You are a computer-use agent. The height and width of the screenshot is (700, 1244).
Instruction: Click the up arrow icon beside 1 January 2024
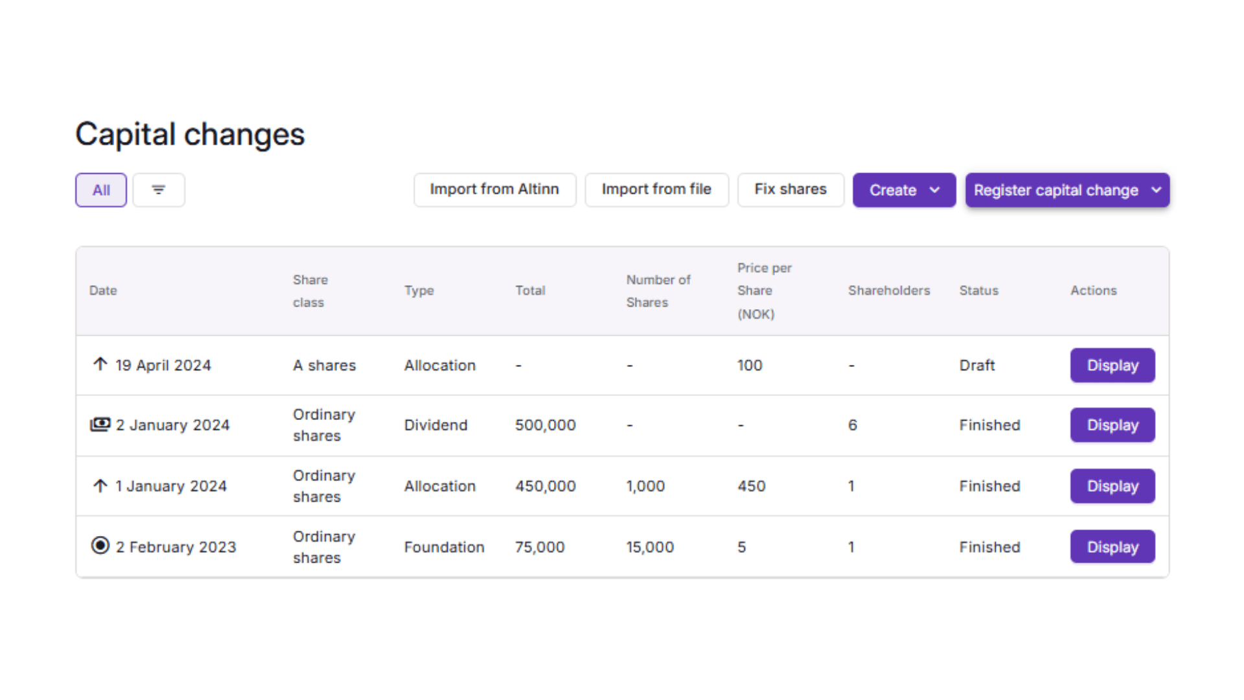[100, 485]
